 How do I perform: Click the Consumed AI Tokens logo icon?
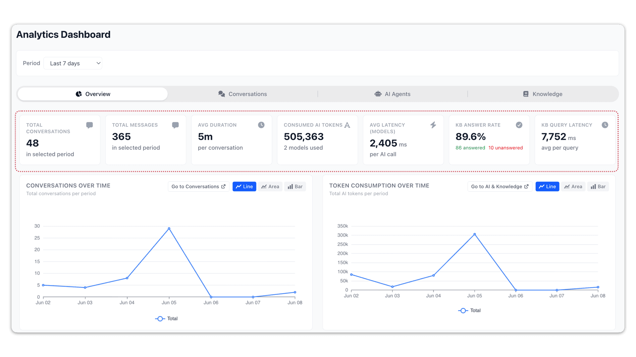(347, 125)
